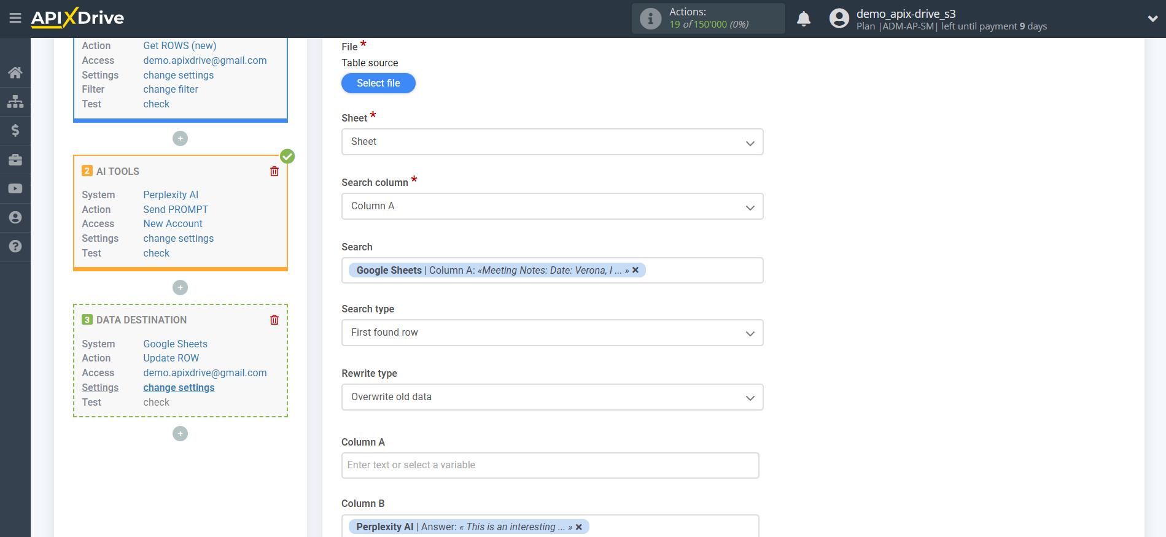Click the Update ROW action link

click(x=171, y=358)
